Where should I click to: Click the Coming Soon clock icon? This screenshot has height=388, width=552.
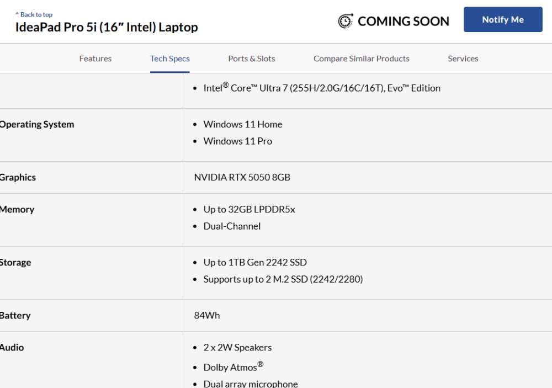[346, 21]
